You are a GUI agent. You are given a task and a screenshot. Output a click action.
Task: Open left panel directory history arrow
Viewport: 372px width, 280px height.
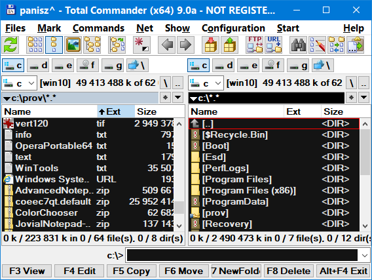[x=178, y=98]
